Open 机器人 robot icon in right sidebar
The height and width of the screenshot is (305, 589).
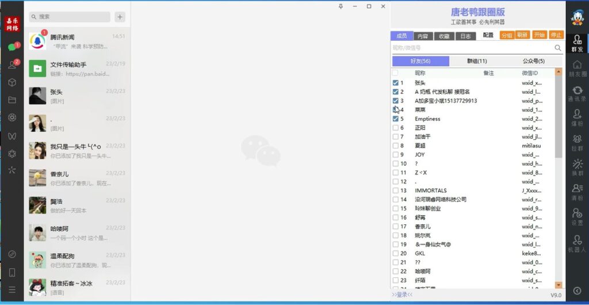click(577, 244)
